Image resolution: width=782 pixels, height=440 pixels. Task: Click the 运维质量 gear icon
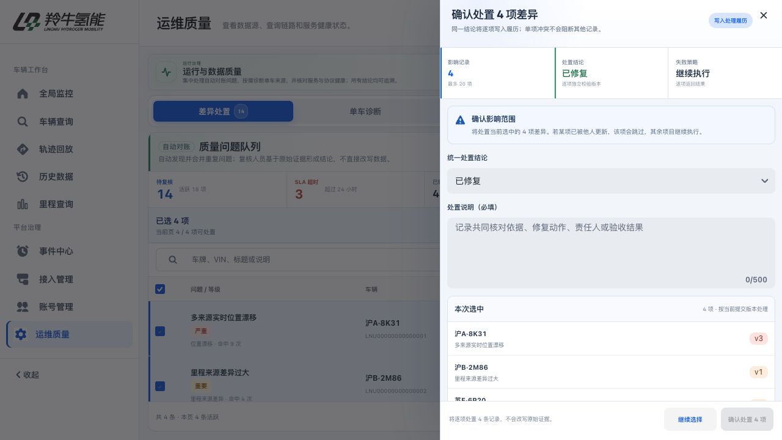coord(21,334)
